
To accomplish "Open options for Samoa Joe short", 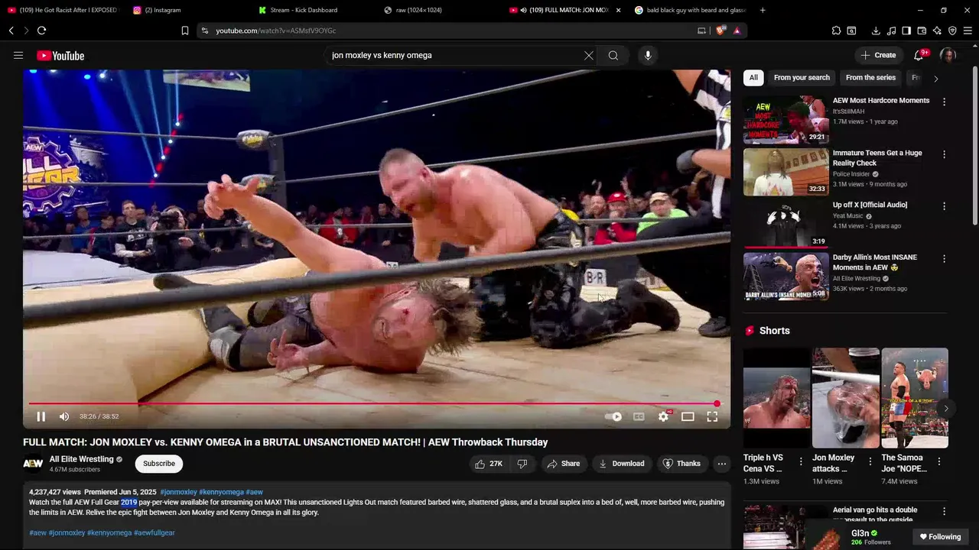I will [939, 461].
